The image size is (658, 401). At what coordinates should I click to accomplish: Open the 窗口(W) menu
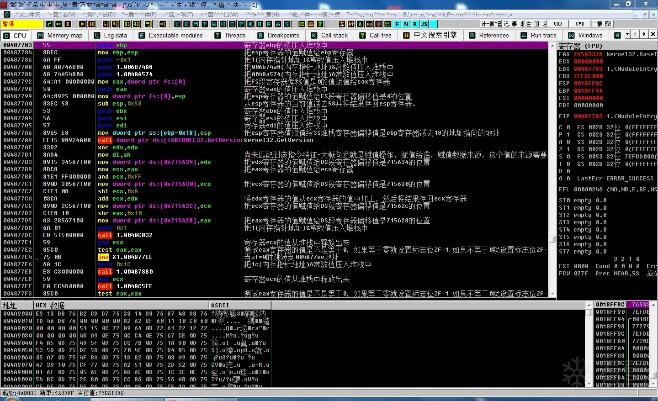219,15
